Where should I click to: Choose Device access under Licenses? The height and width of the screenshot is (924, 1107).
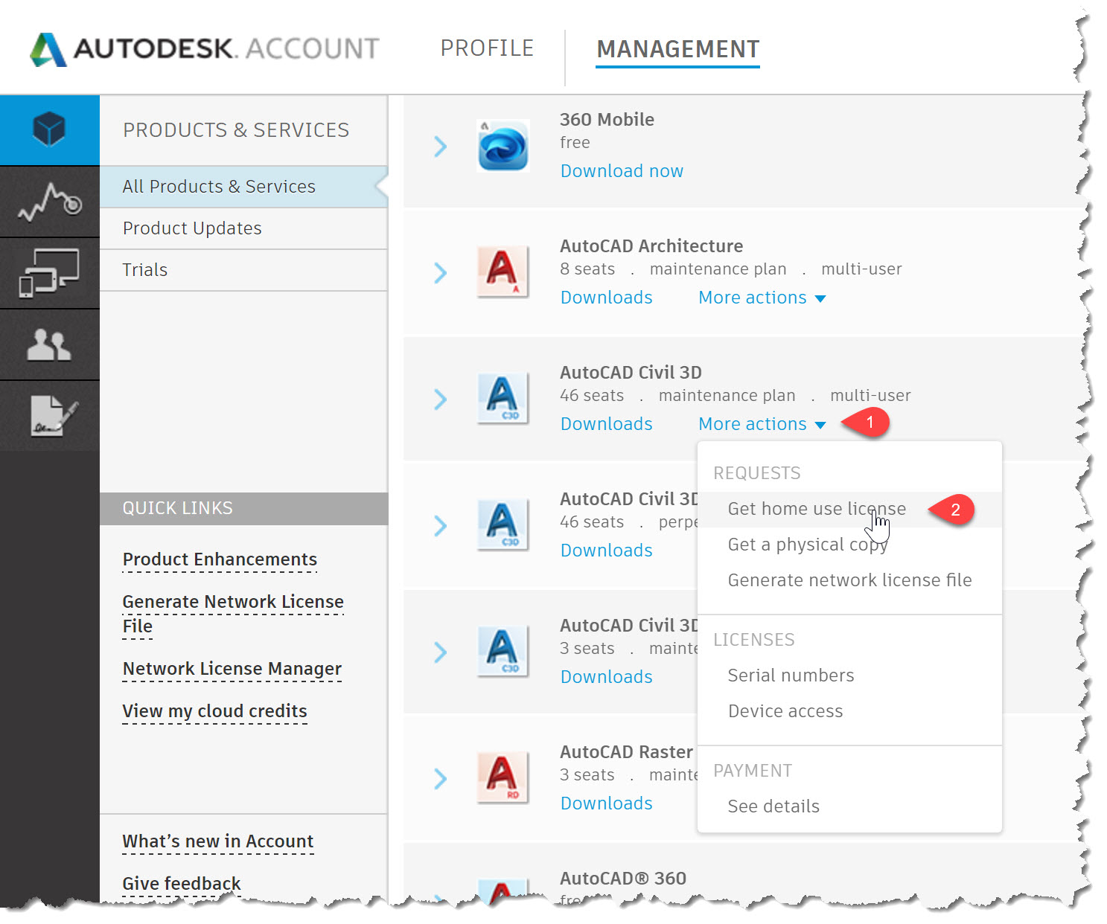pyautogui.click(x=849, y=711)
